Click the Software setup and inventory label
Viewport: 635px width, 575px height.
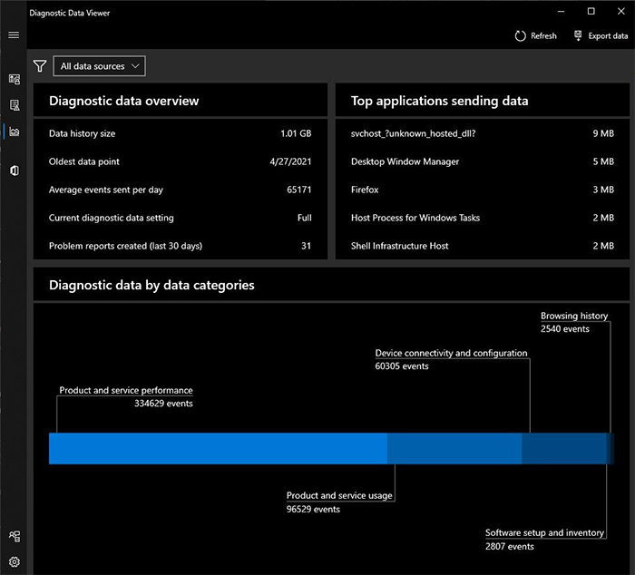tap(544, 533)
